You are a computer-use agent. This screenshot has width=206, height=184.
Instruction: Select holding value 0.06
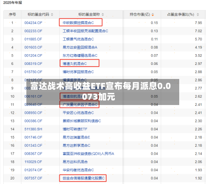154,64
